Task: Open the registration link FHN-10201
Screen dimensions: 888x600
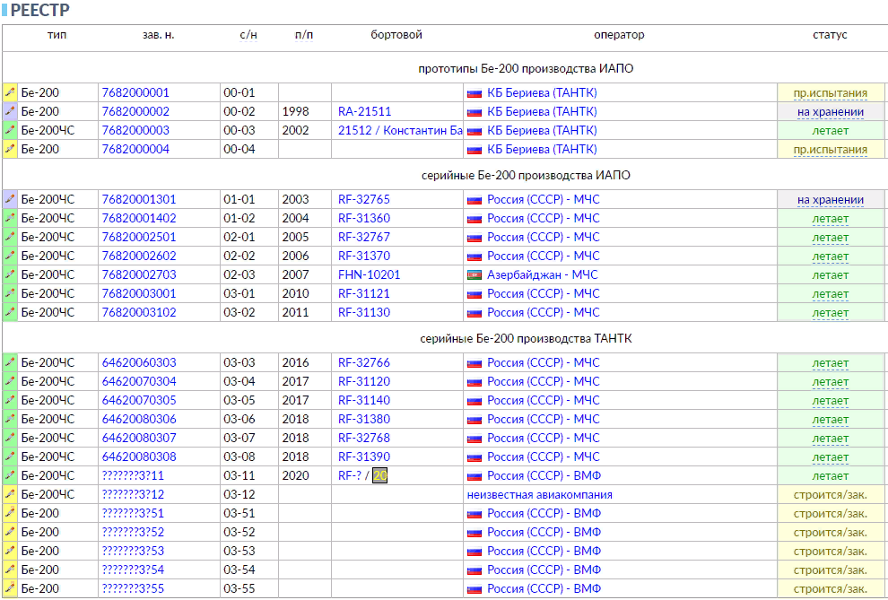Action: pos(370,274)
